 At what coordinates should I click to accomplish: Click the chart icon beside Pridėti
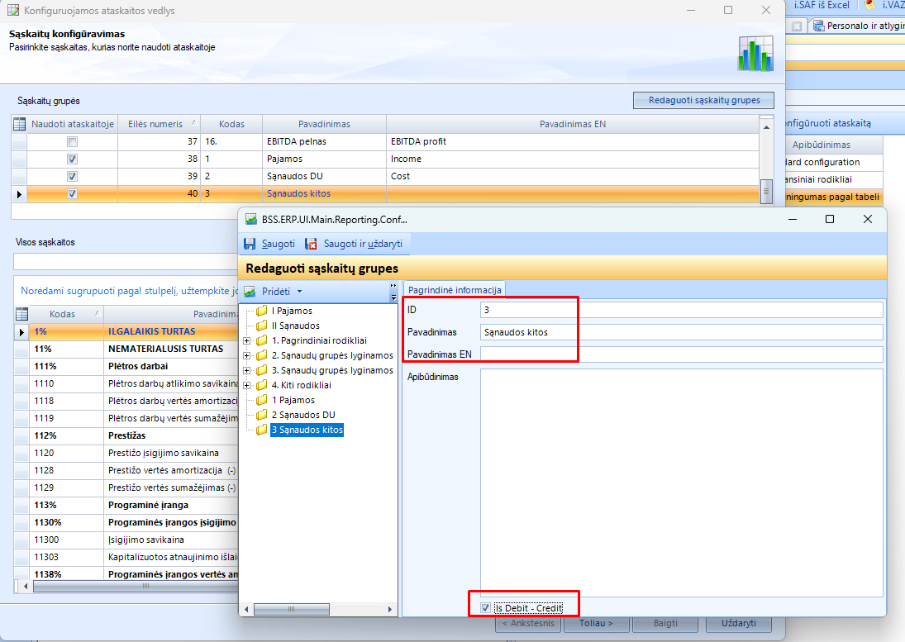251,292
